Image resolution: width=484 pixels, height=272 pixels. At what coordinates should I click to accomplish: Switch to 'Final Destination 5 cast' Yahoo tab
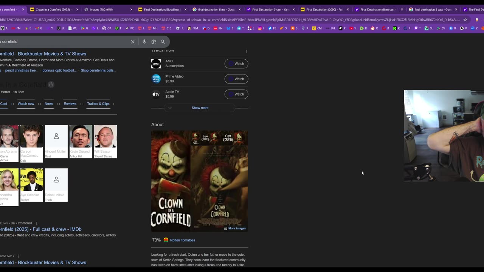point(270,9)
